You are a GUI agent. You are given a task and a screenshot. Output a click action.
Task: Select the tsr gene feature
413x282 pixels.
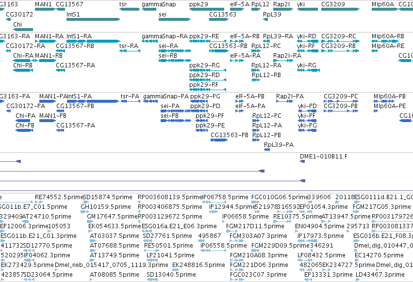coord(129,9)
